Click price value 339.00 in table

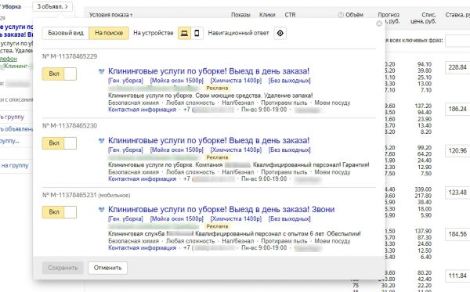tap(423, 189)
